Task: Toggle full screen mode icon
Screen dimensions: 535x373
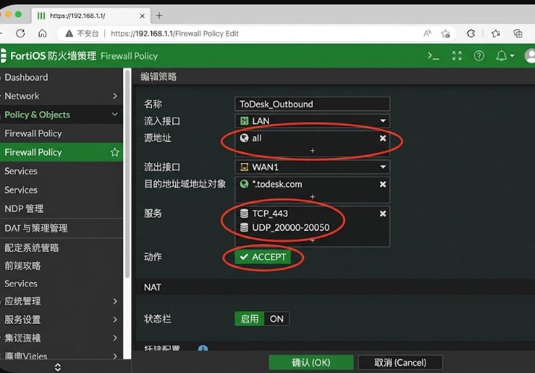Action: pyautogui.click(x=457, y=56)
